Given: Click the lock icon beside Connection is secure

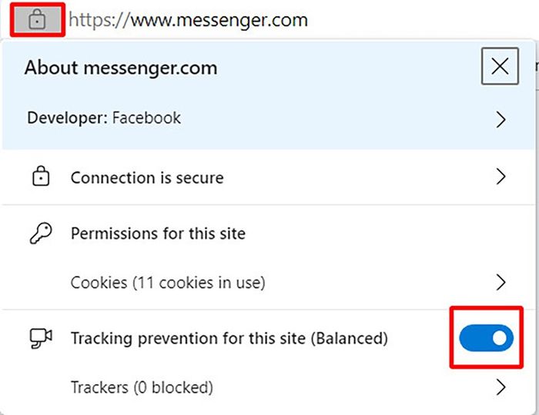Looking at the screenshot, I should click(40, 178).
